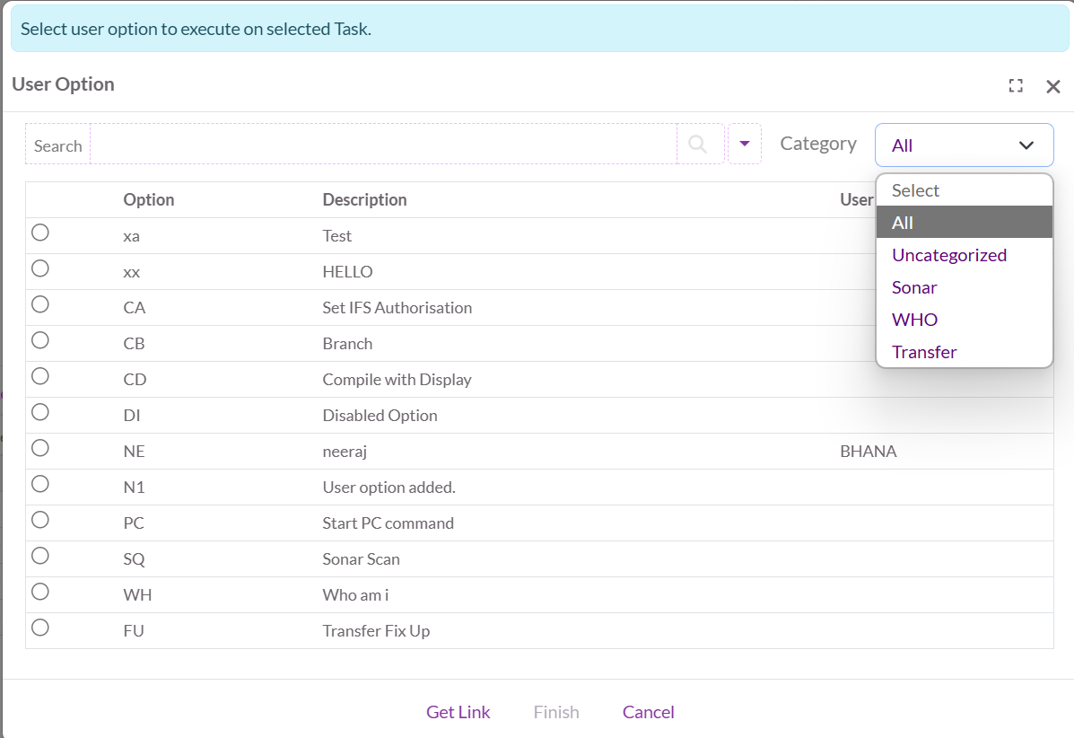Select the NE neeraj radio button
Viewport: 1074px width, 738px height.
coord(40,448)
